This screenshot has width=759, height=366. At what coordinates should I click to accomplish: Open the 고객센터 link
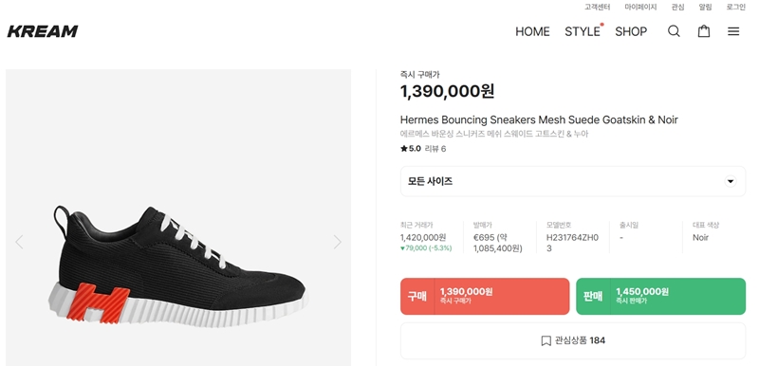point(598,7)
